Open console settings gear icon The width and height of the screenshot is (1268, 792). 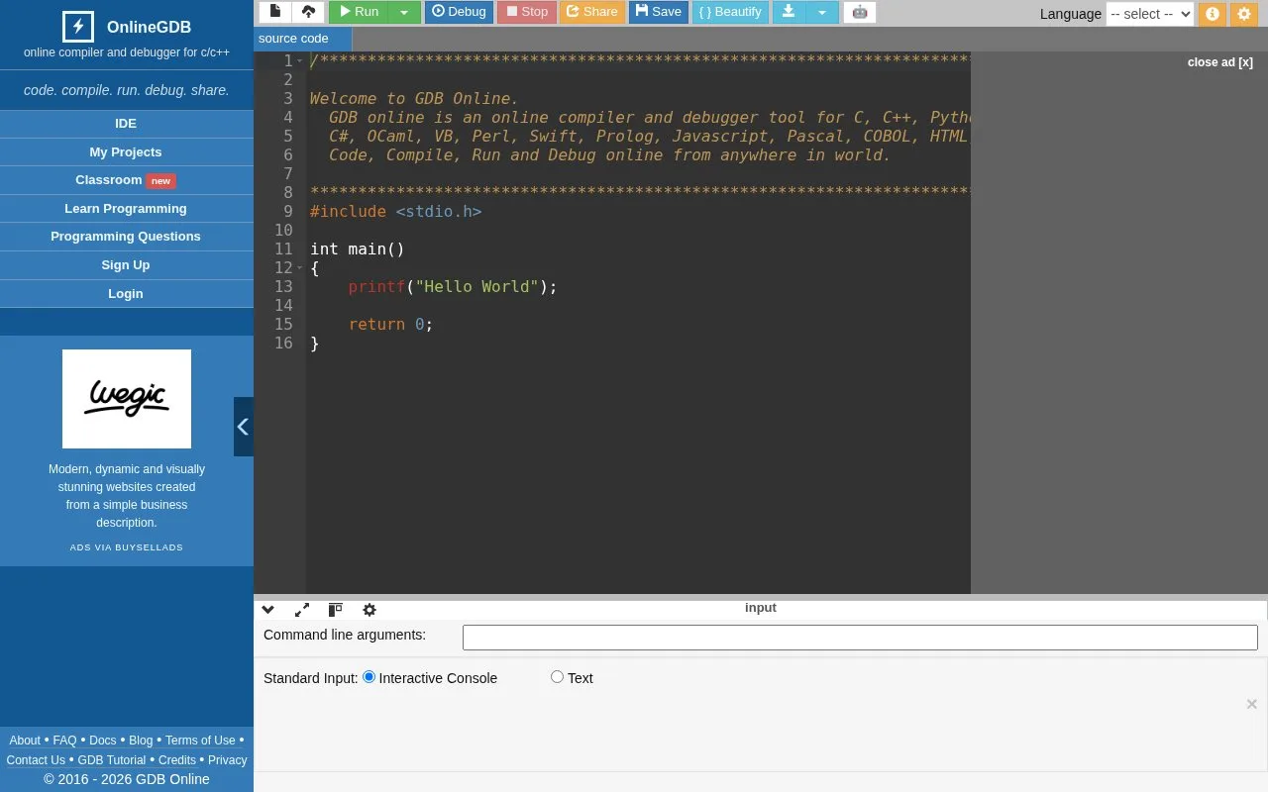(370, 610)
